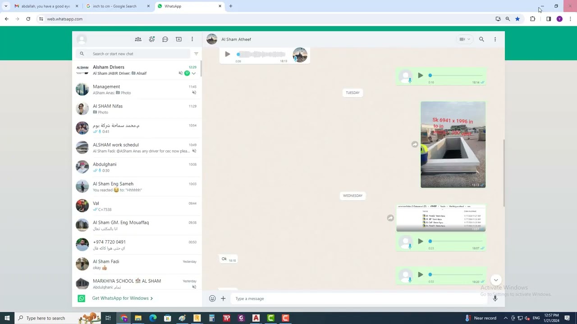Open the chat list menu (three dots)

[192, 39]
